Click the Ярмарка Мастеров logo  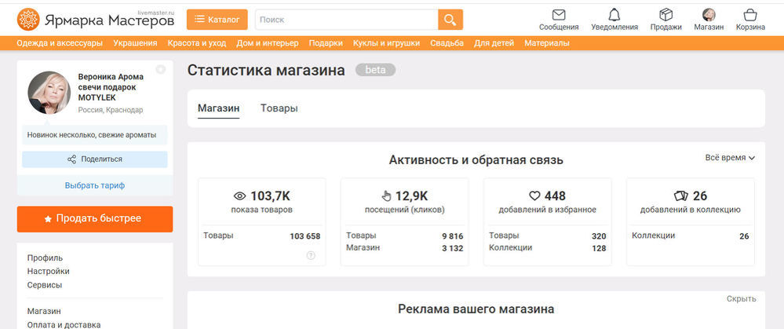pos(96,19)
